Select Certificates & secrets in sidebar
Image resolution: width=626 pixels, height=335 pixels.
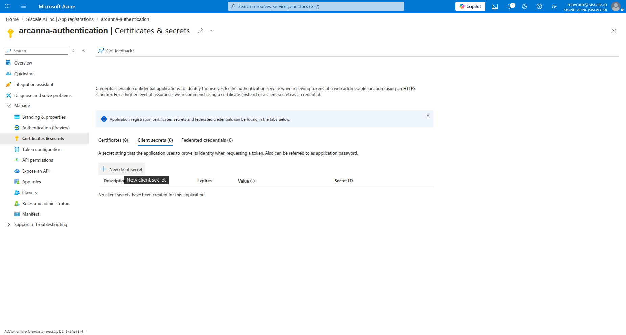click(x=44, y=138)
